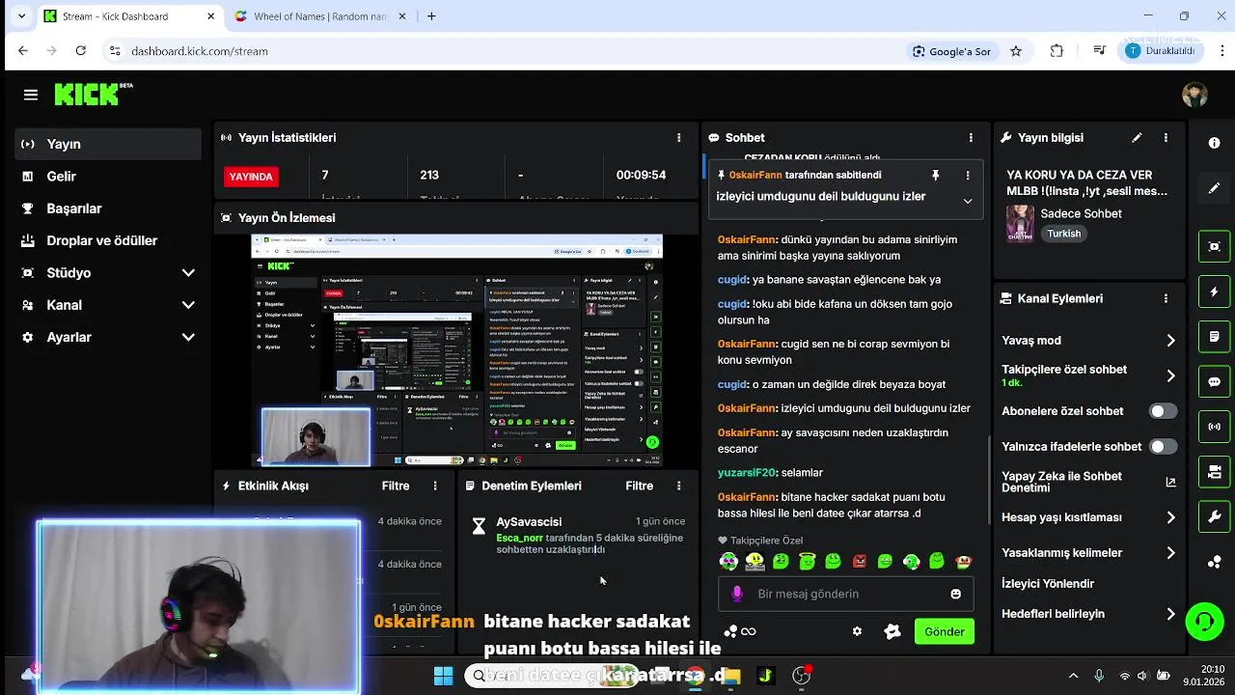Toggle Yalnızca ifadelerle sohbet switch
The height and width of the screenshot is (695, 1235).
(1163, 447)
